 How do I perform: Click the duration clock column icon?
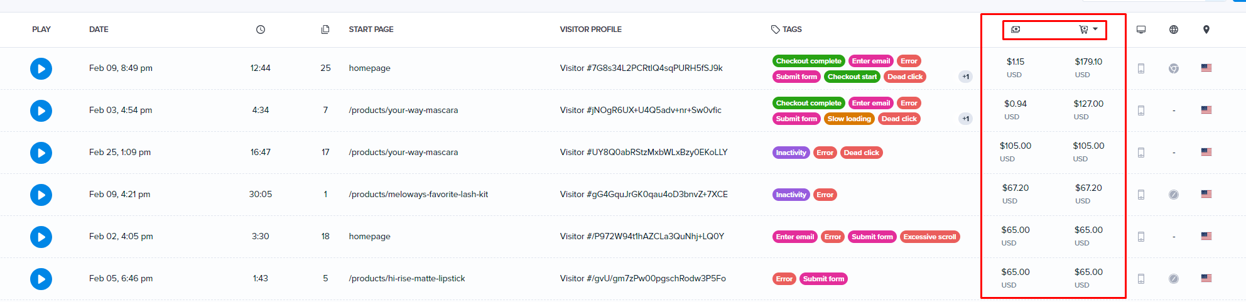point(261,30)
